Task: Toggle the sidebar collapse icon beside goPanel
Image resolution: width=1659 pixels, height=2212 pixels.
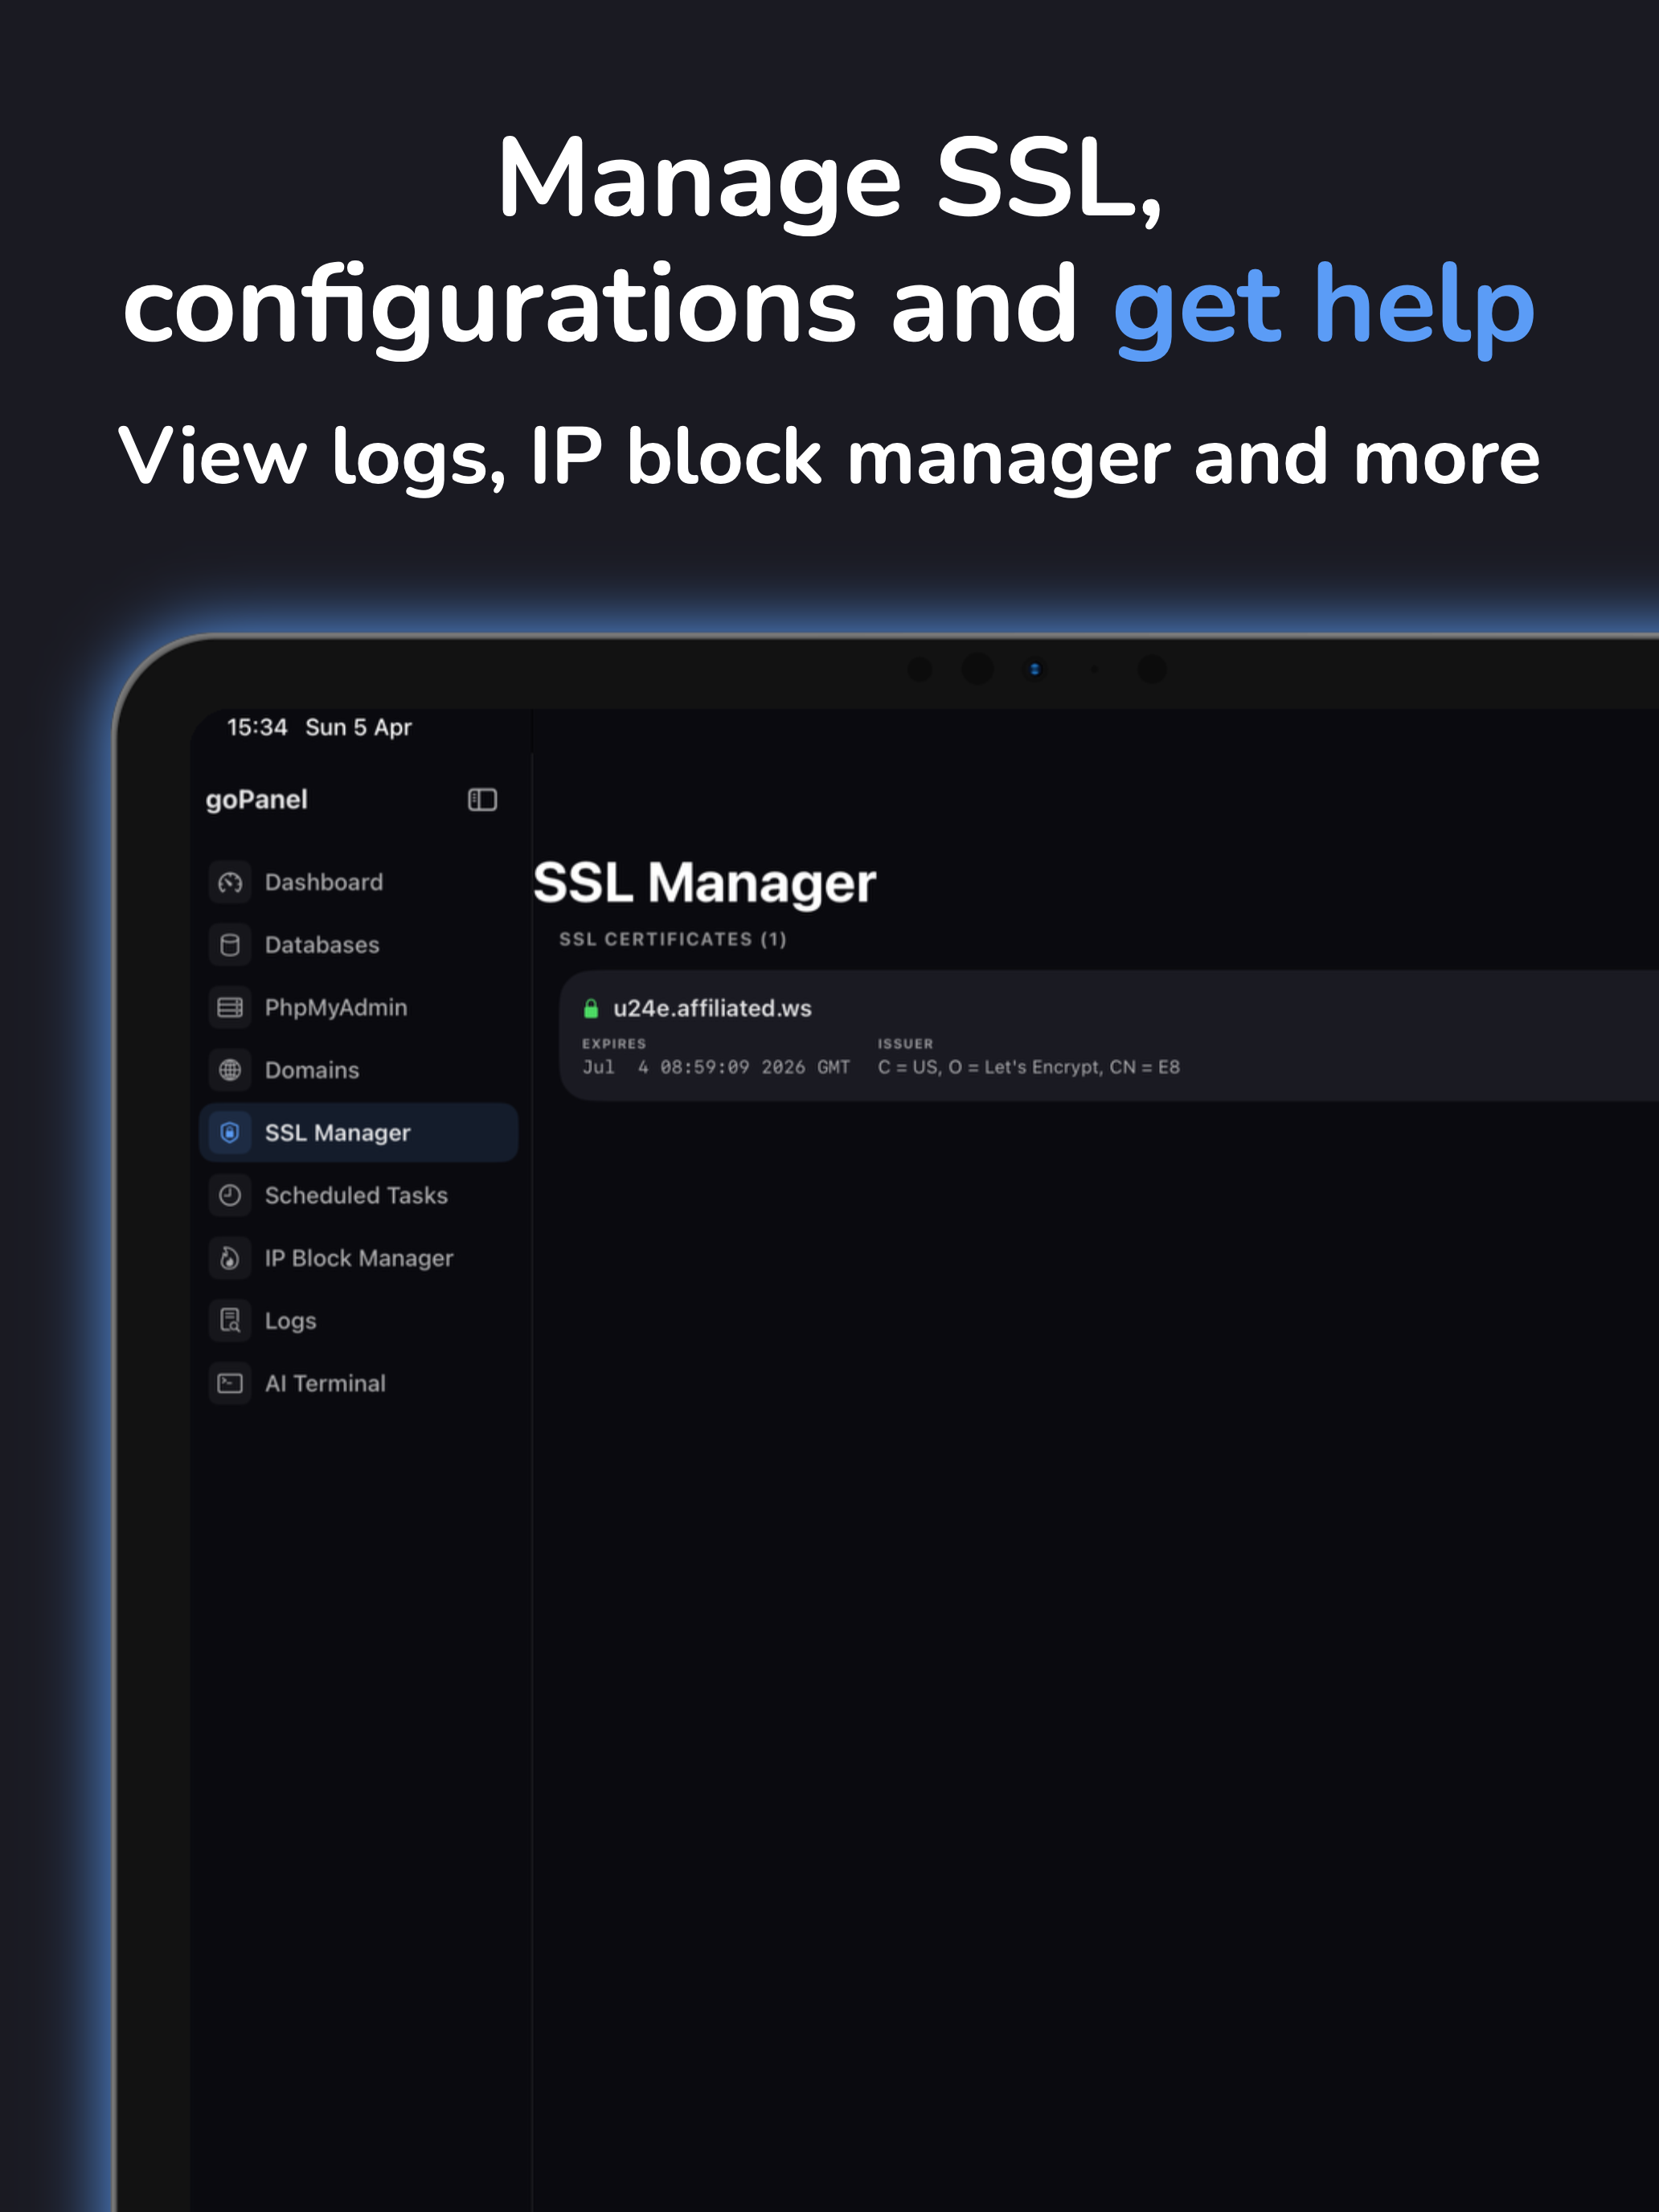Action: pyautogui.click(x=482, y=799)
